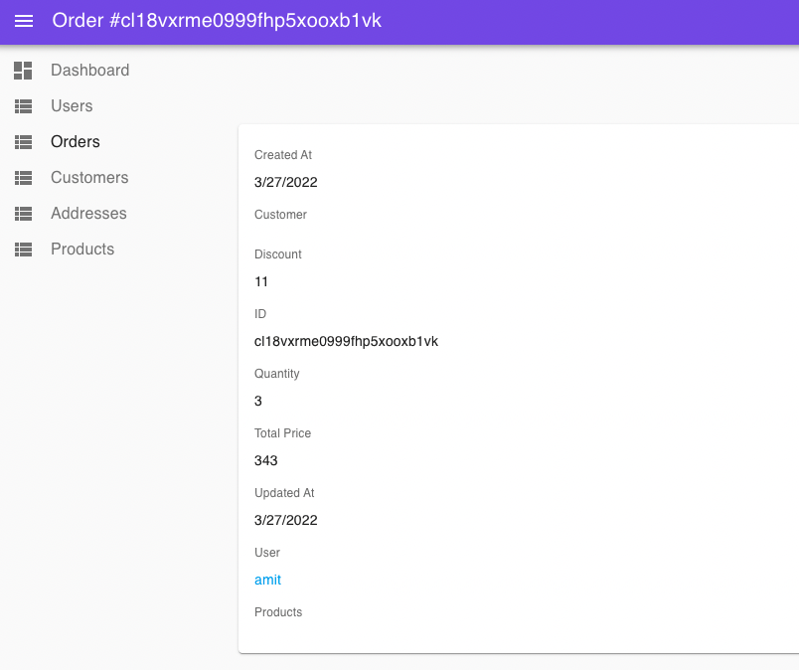Select the Users list icon
Screen dimensions: 799x670
coord(22,105)
